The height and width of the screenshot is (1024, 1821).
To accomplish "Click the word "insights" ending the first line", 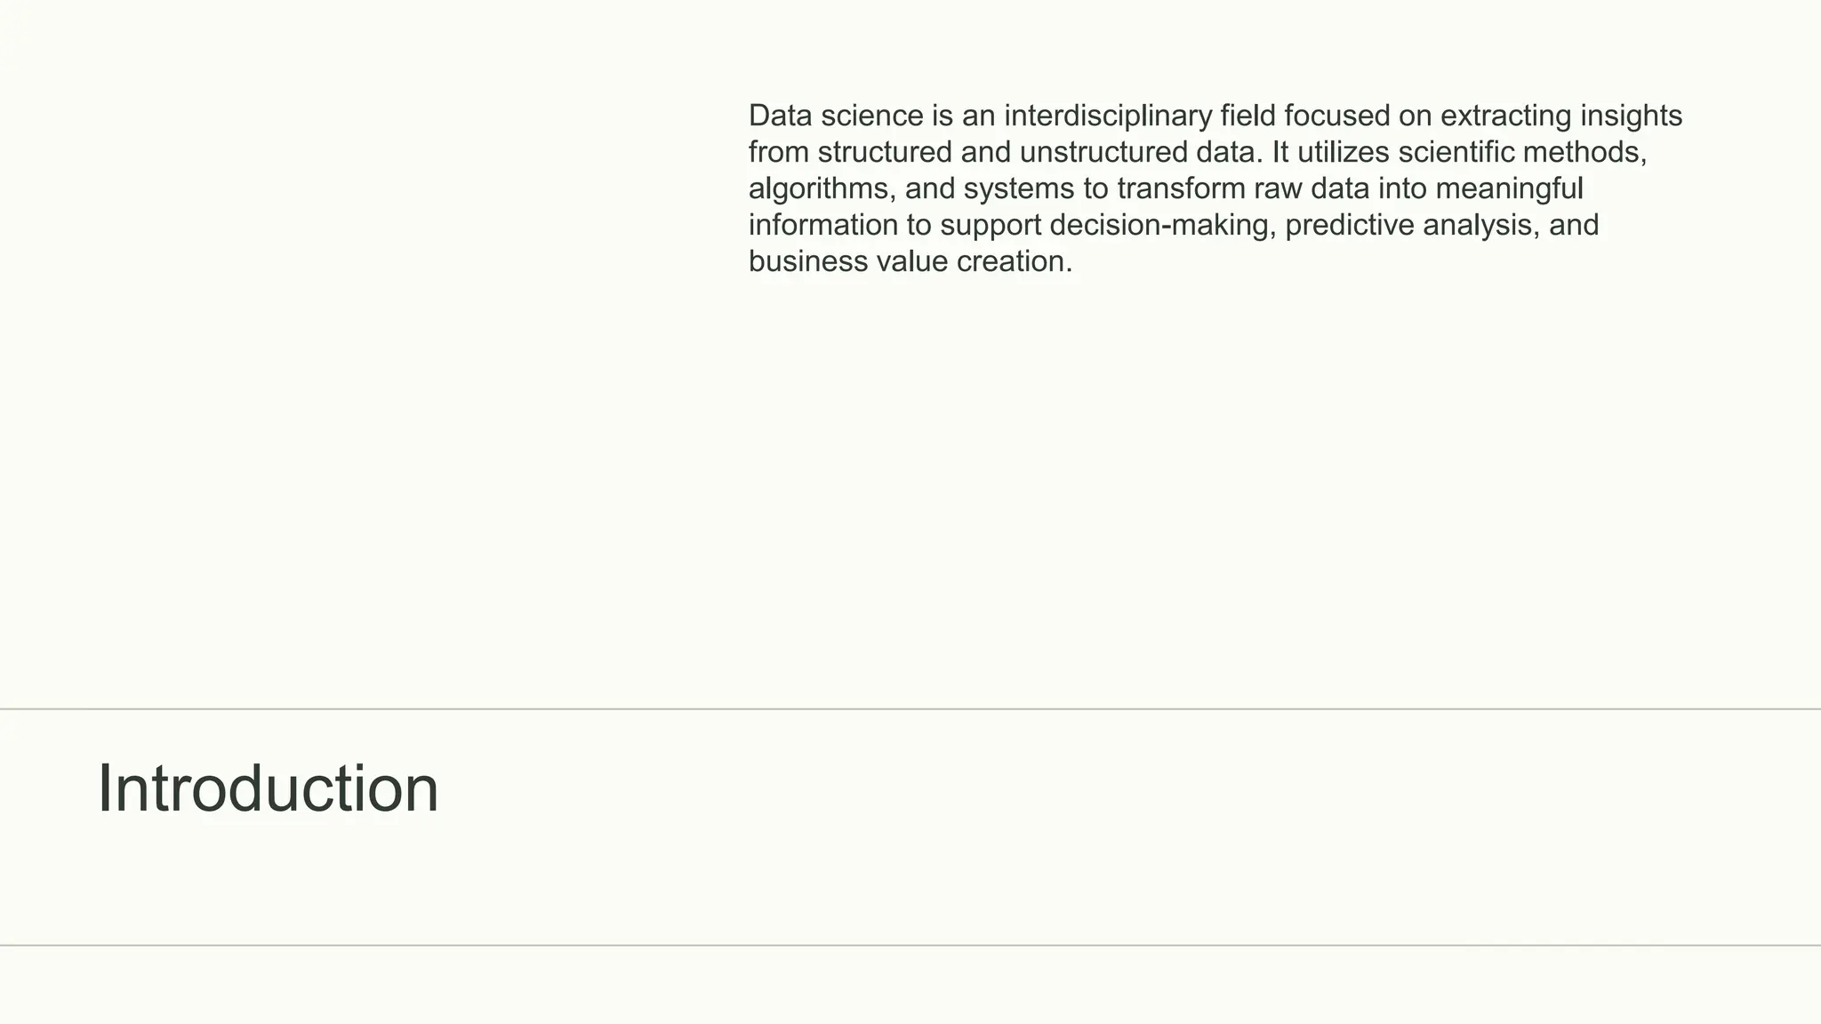I will [x=1631, y=116].
